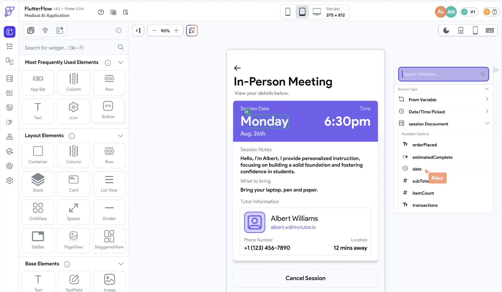This screenshot has height=292, width=502.
Task: Collapse the Base Elements section
Action: pyautogui.click(x=120, y=264)
